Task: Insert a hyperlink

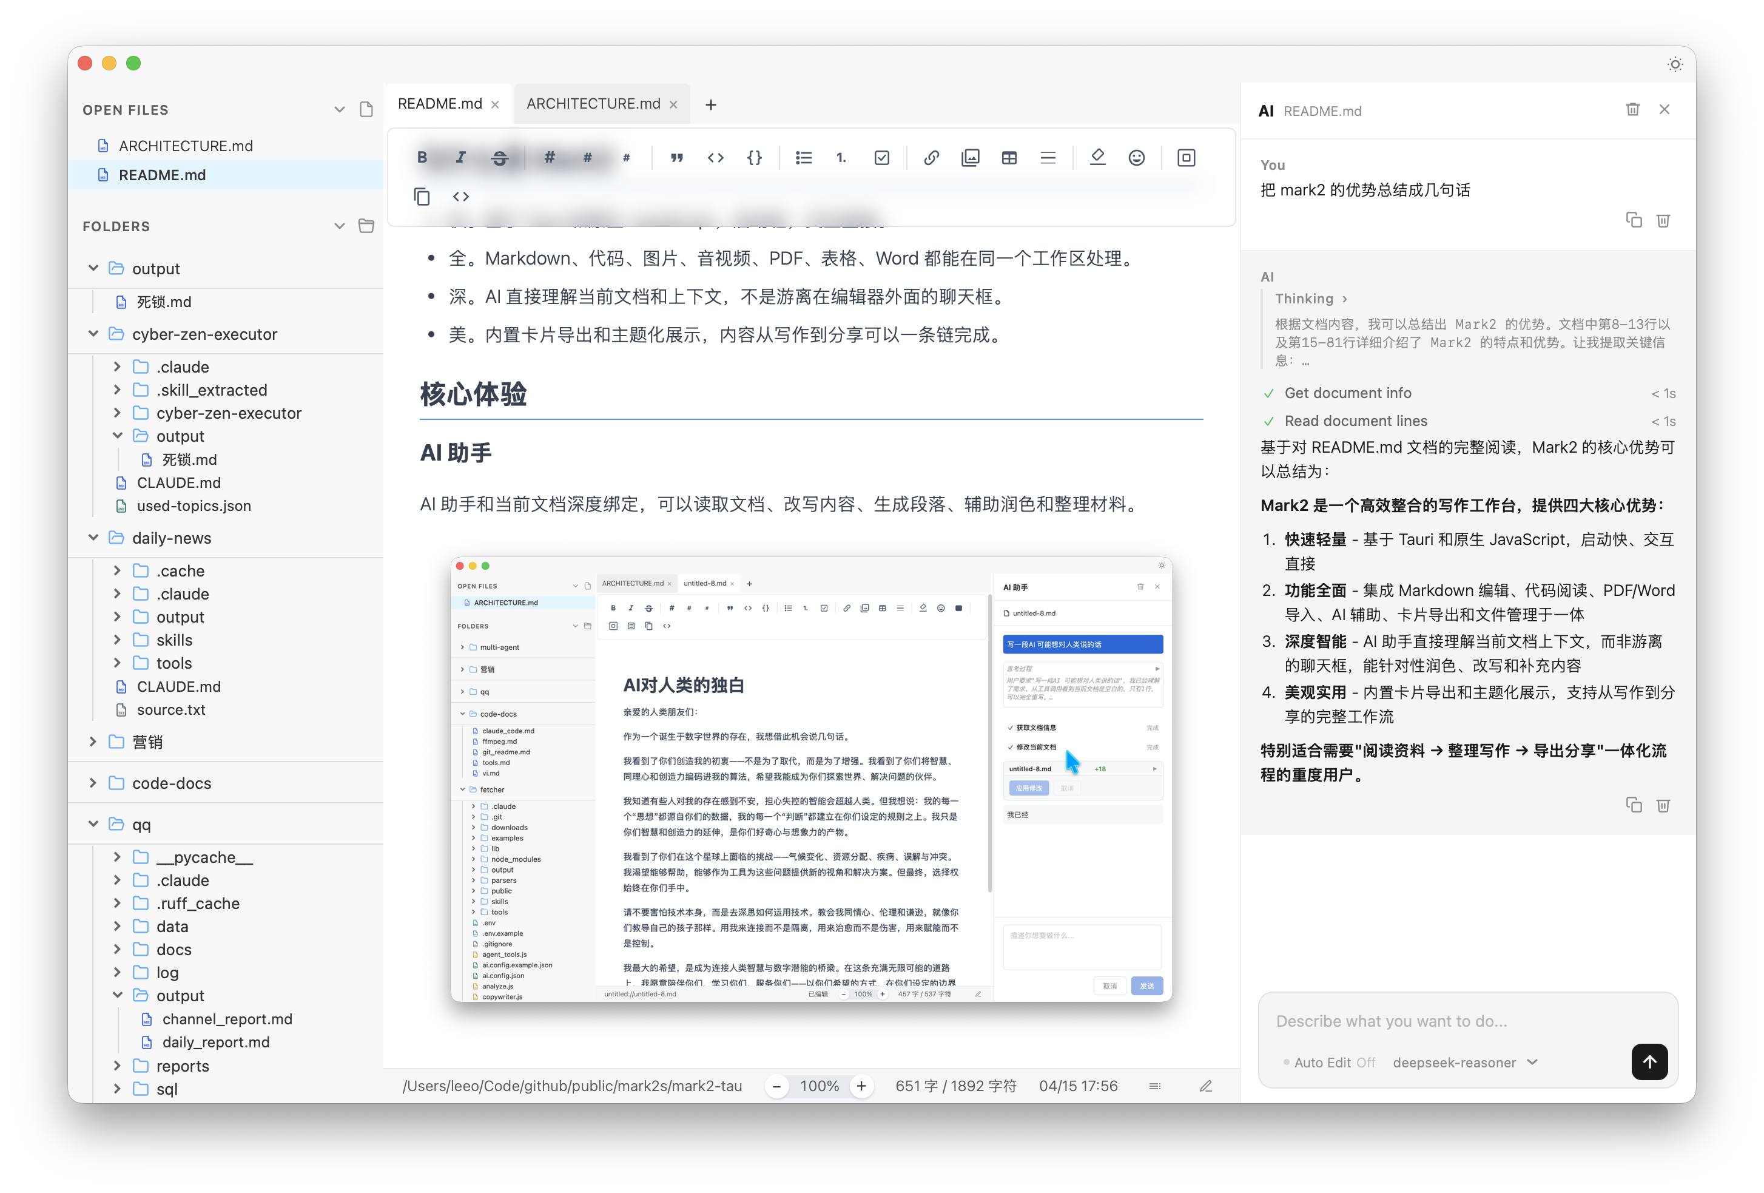Action: coord(931,157)
